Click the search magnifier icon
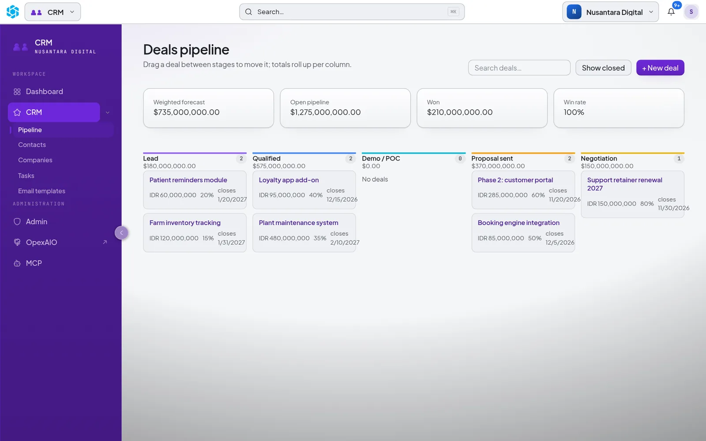The height and width of the screenshot is (441, 706). (248, 12)
